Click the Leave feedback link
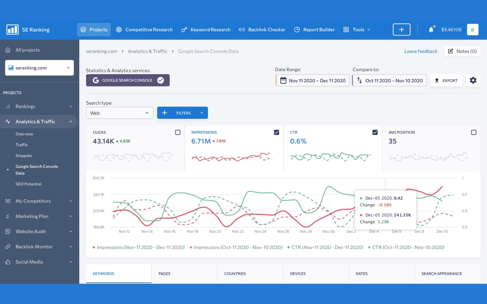Screen dimensions: 487x304 pyautogui.click(x=421, y=51)
